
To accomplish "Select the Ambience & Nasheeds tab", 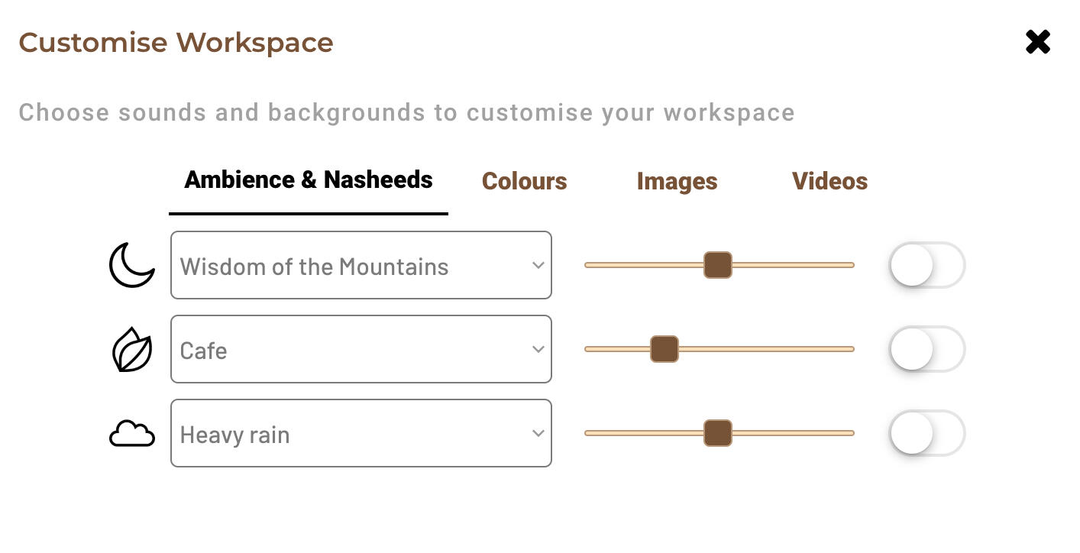I will 309,180.
